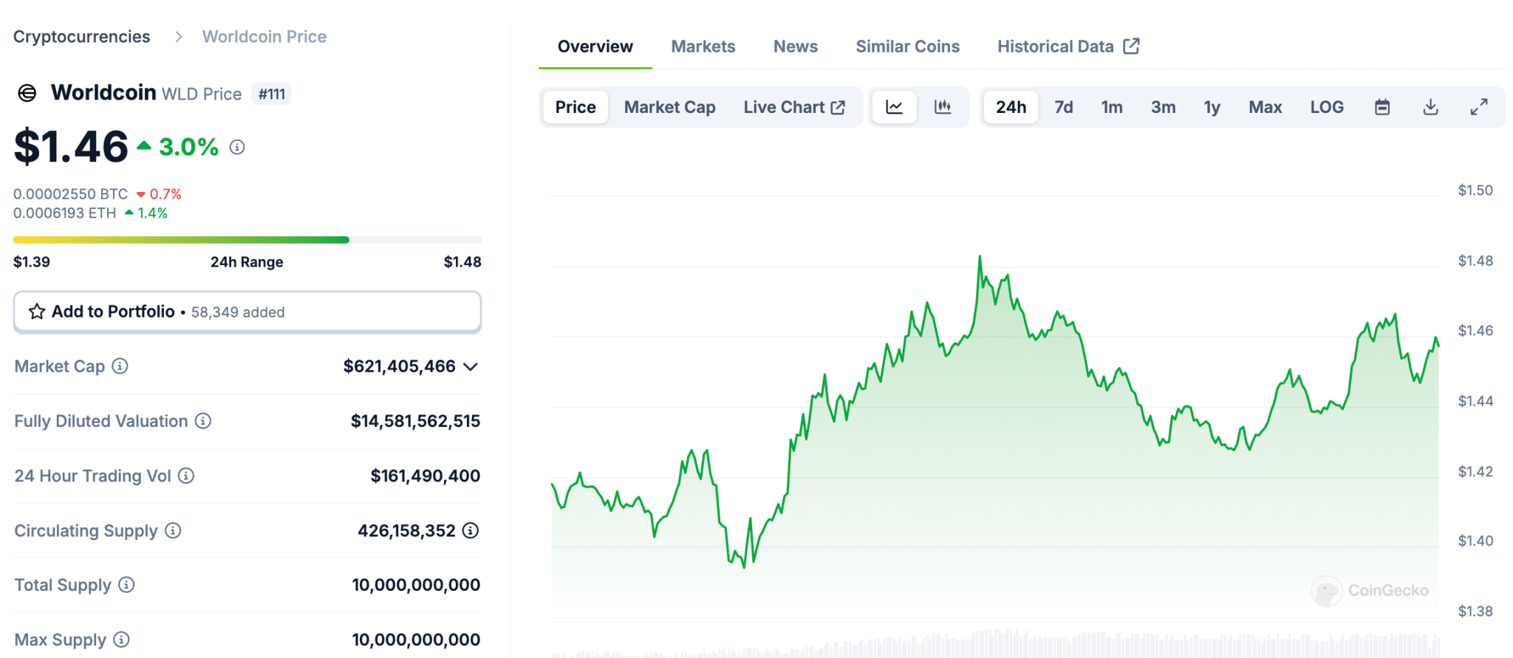Select the 3m time range

pos(1164,107)
